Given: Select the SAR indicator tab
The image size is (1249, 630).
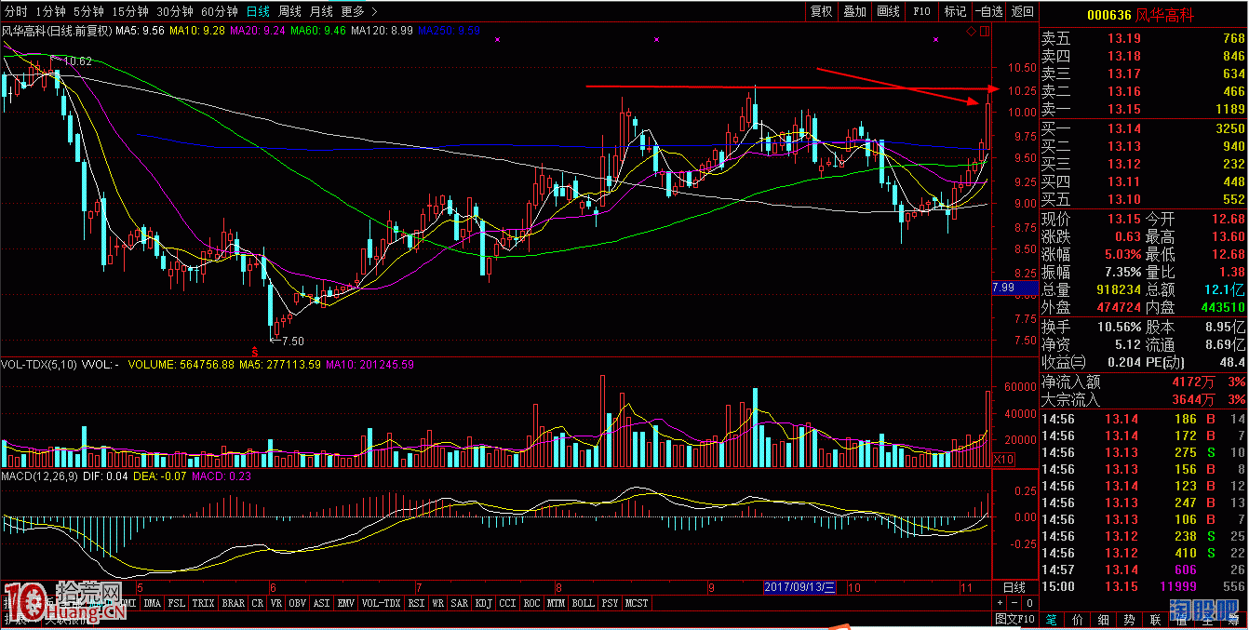Looking at the screenshot, I should 460,603.
